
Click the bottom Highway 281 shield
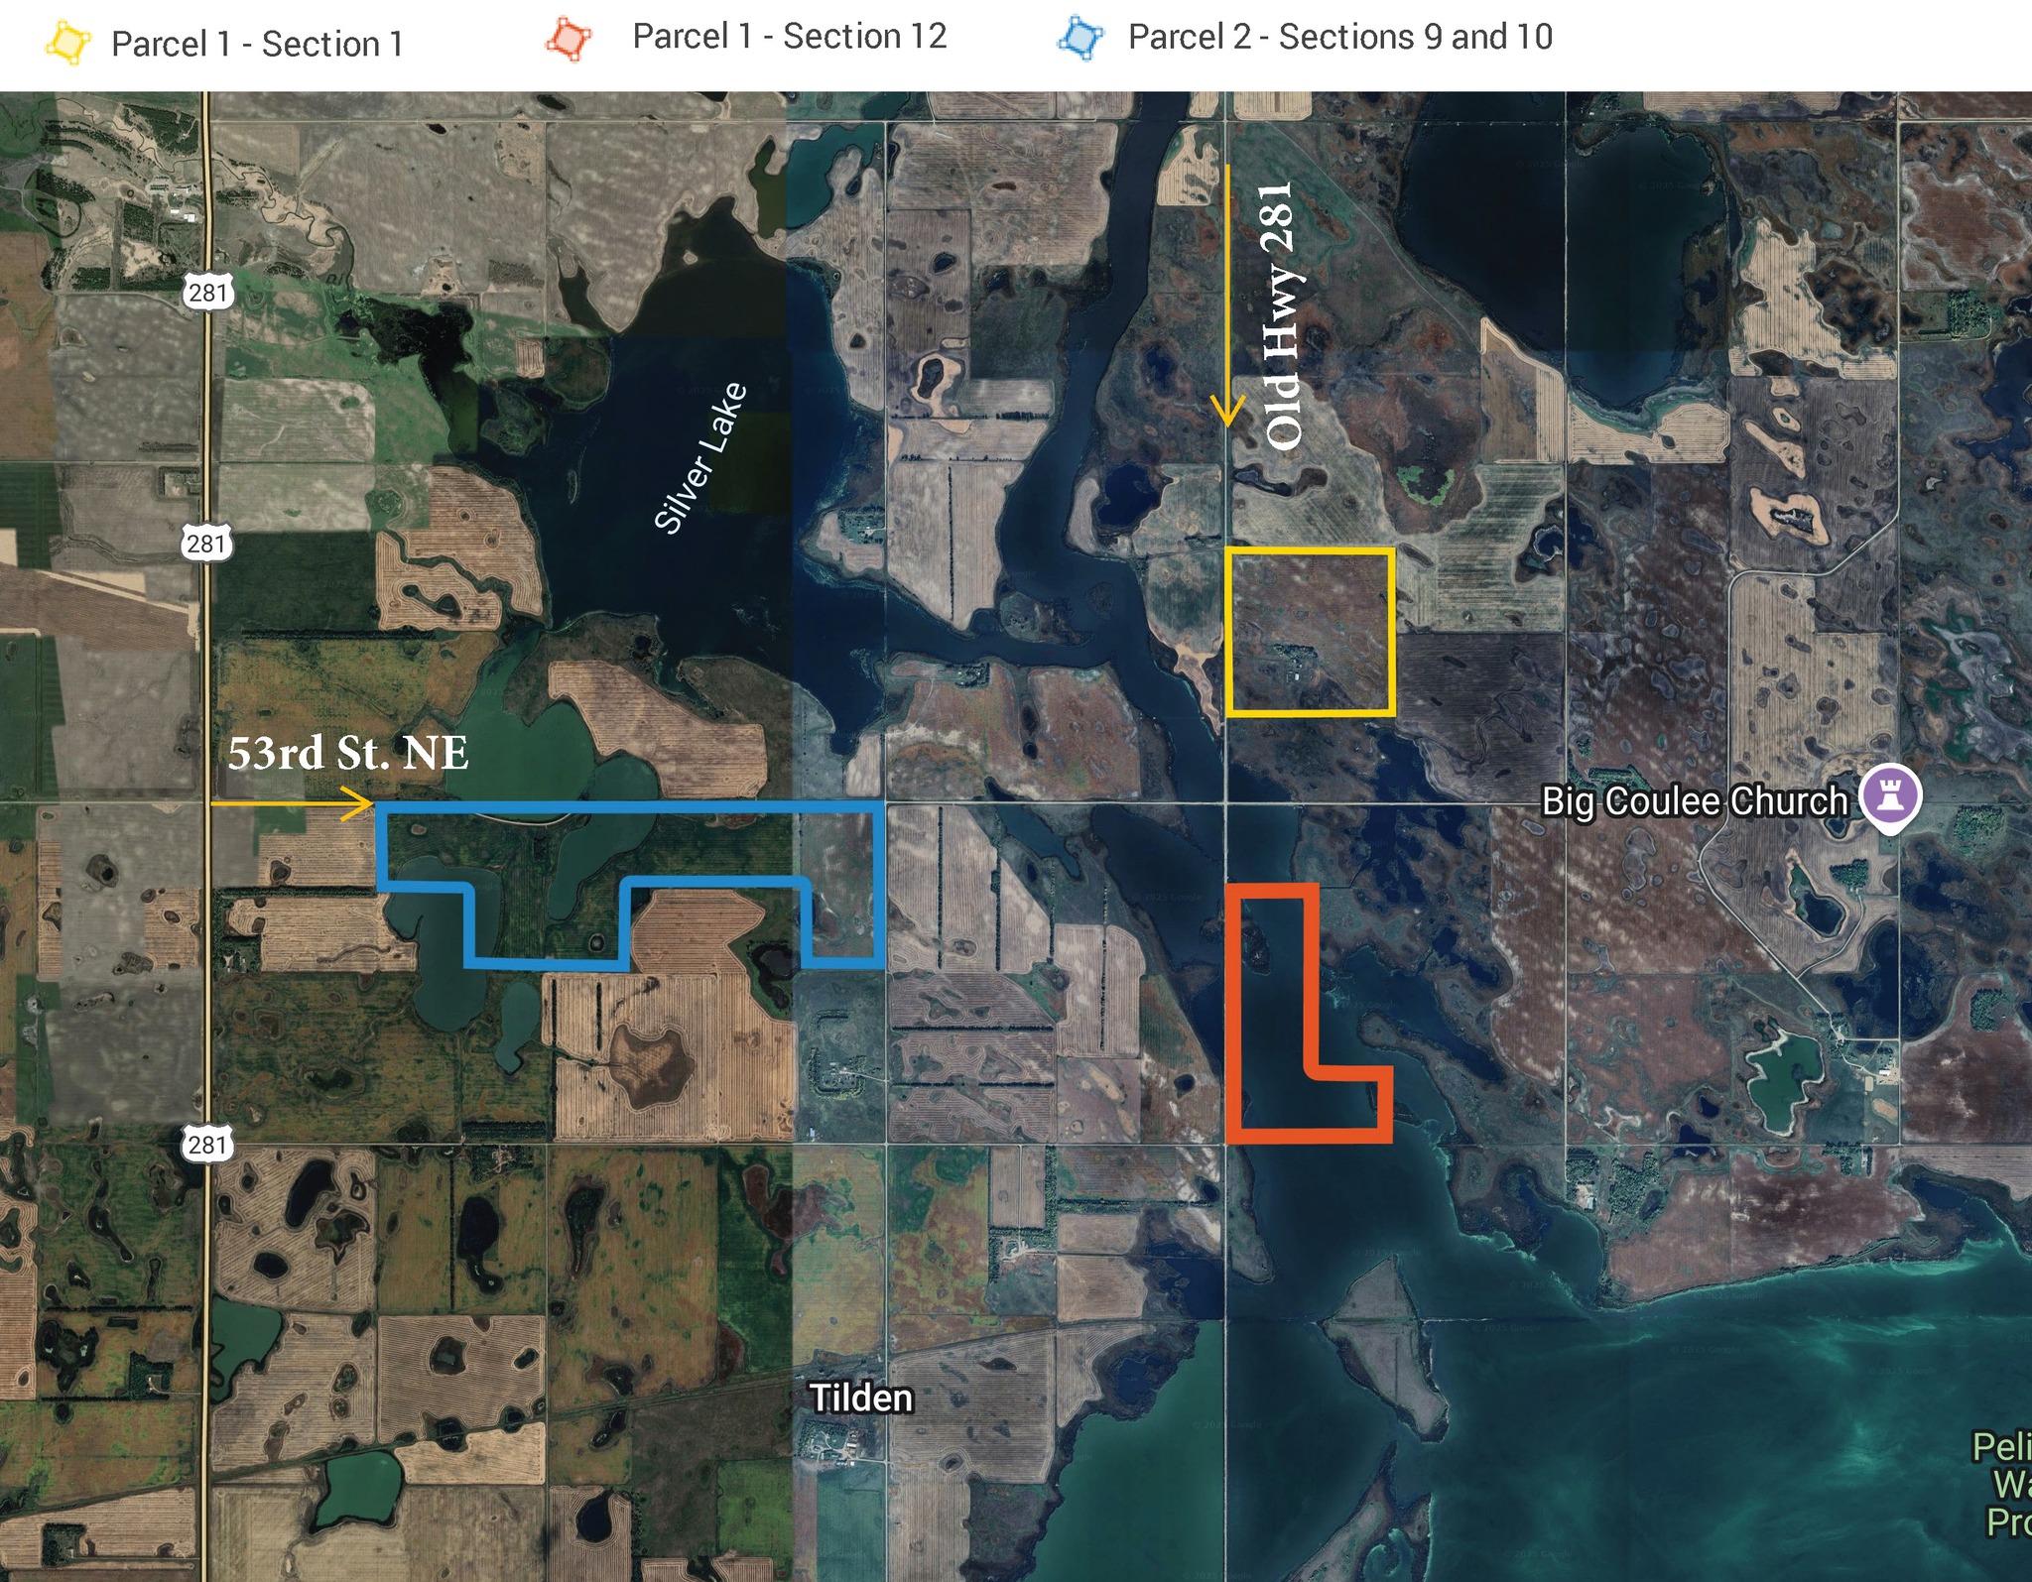(x=207, y=1144)
